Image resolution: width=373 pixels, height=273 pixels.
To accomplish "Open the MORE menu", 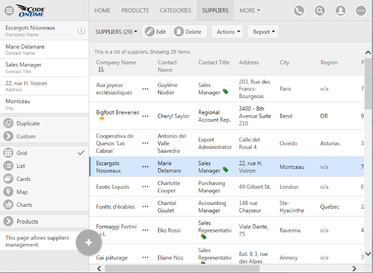I will [x=249, y=10].
